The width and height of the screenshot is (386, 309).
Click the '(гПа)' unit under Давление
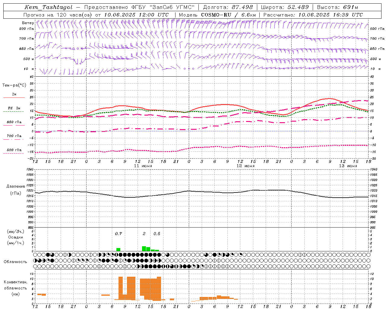[x=16, y=193]
